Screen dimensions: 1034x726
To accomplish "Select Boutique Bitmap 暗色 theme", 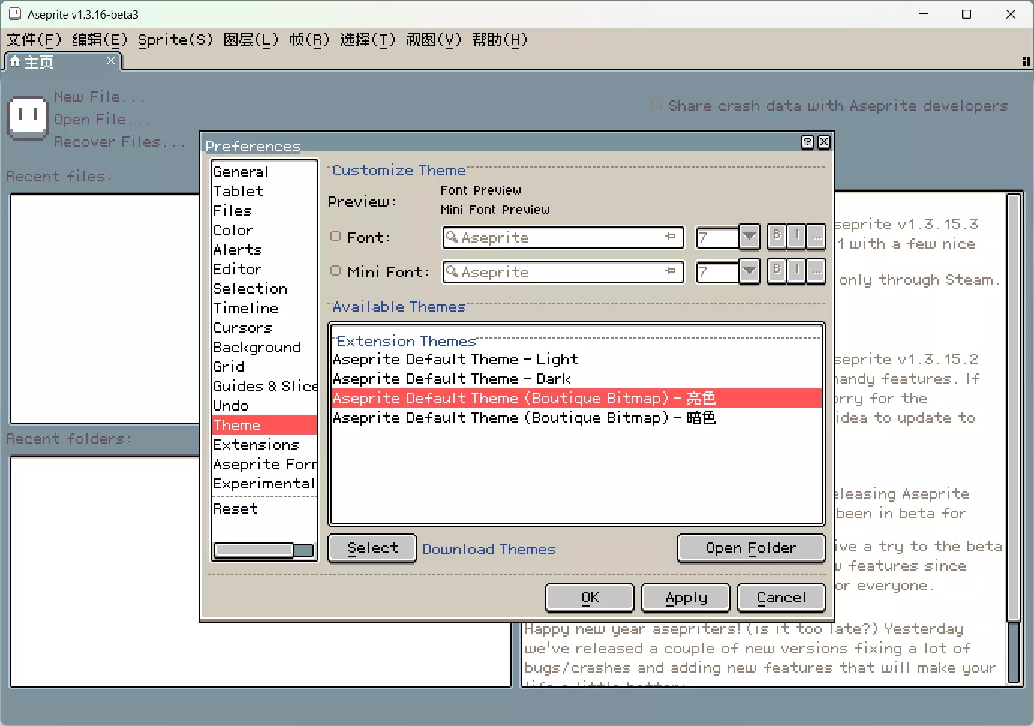I will [577, 417].
